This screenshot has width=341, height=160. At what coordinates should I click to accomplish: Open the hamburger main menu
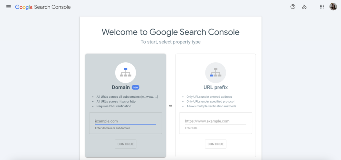(x=8, y=7)
